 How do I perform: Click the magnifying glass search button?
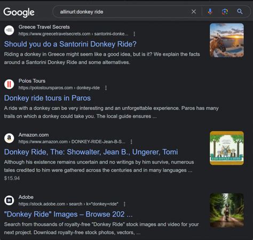click(x=240, y=12)
